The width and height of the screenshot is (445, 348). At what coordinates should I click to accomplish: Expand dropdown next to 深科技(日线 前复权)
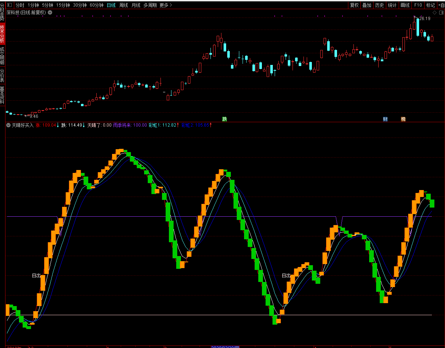(x=50, y=12)
